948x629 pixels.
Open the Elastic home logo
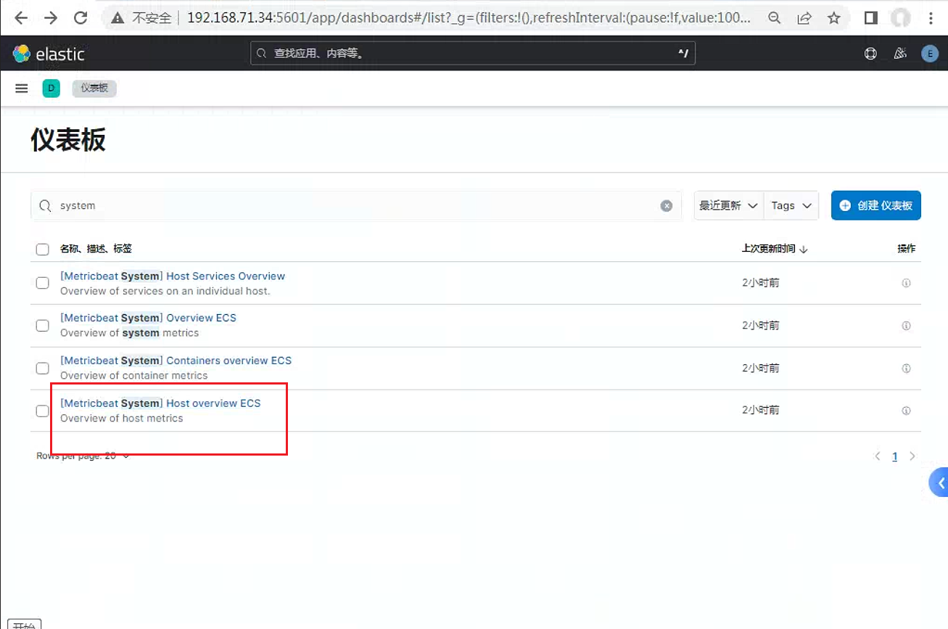point(49,54)
